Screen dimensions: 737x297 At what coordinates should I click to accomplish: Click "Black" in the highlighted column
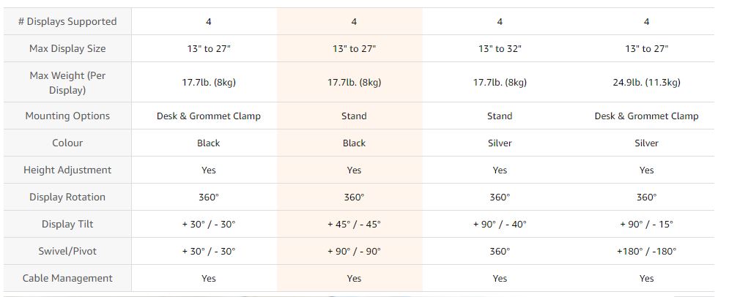pos(354,143)
